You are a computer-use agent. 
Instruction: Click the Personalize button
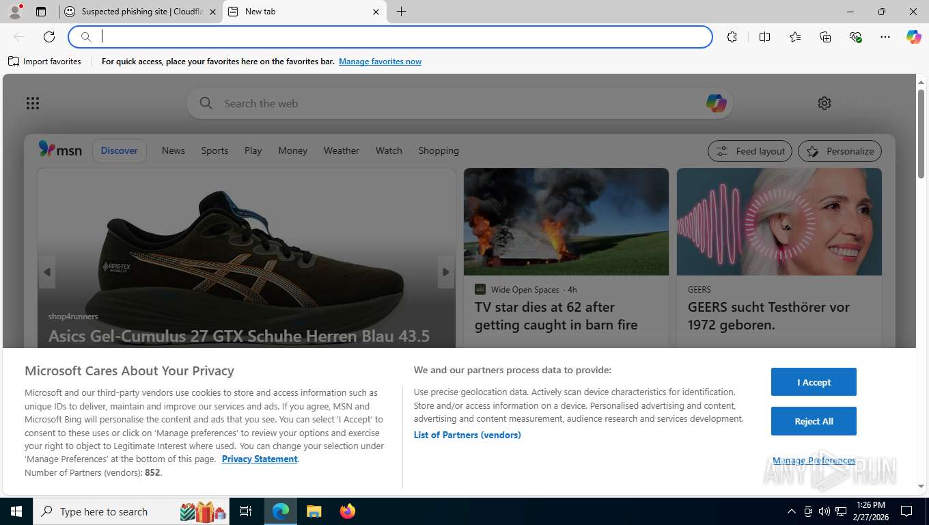[x=840, y=151]
